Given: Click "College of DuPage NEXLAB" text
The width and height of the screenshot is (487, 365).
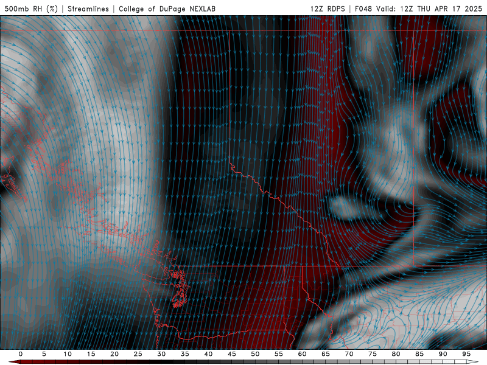Looking at the screenshot, I should pos(167,9).
